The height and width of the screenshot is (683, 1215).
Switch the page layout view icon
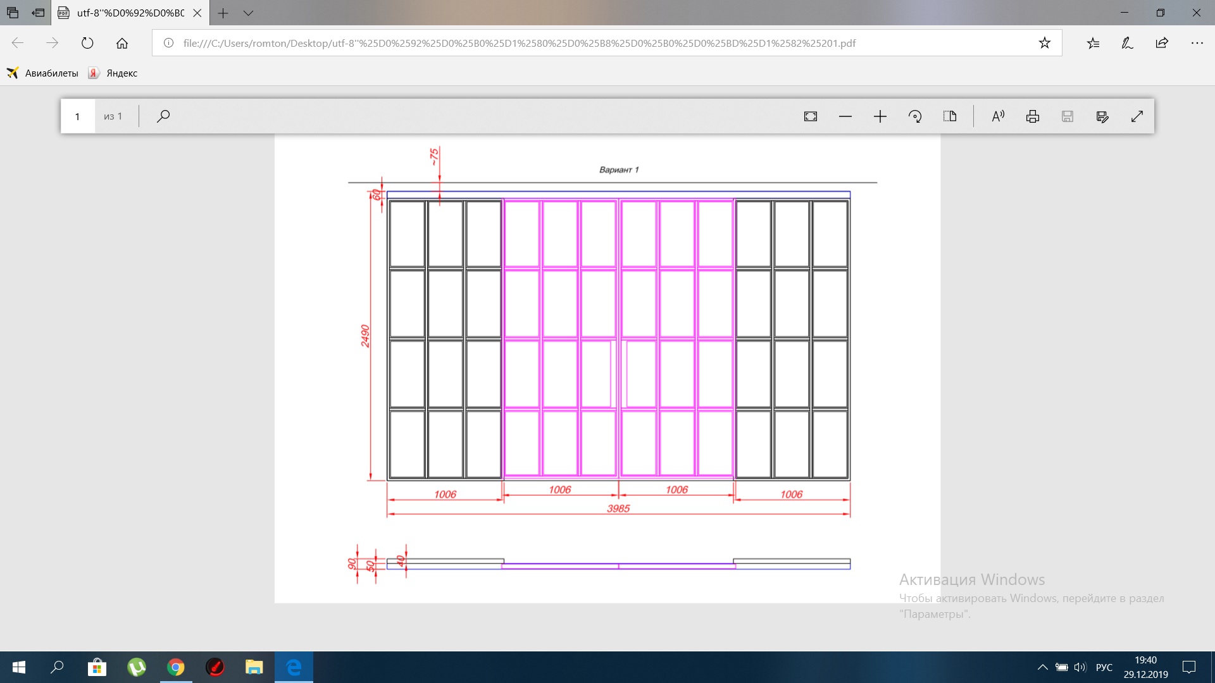(x=950, y=116)
